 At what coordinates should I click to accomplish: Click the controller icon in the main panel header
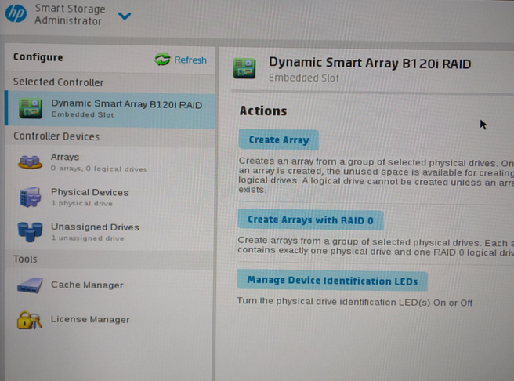click(244, 68)
